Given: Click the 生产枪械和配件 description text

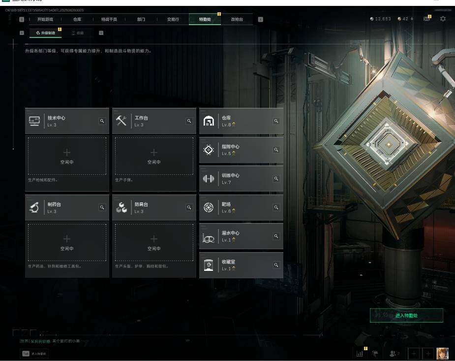Looking at the screenshot, I should pyautogui.click(x=43, y=180).
